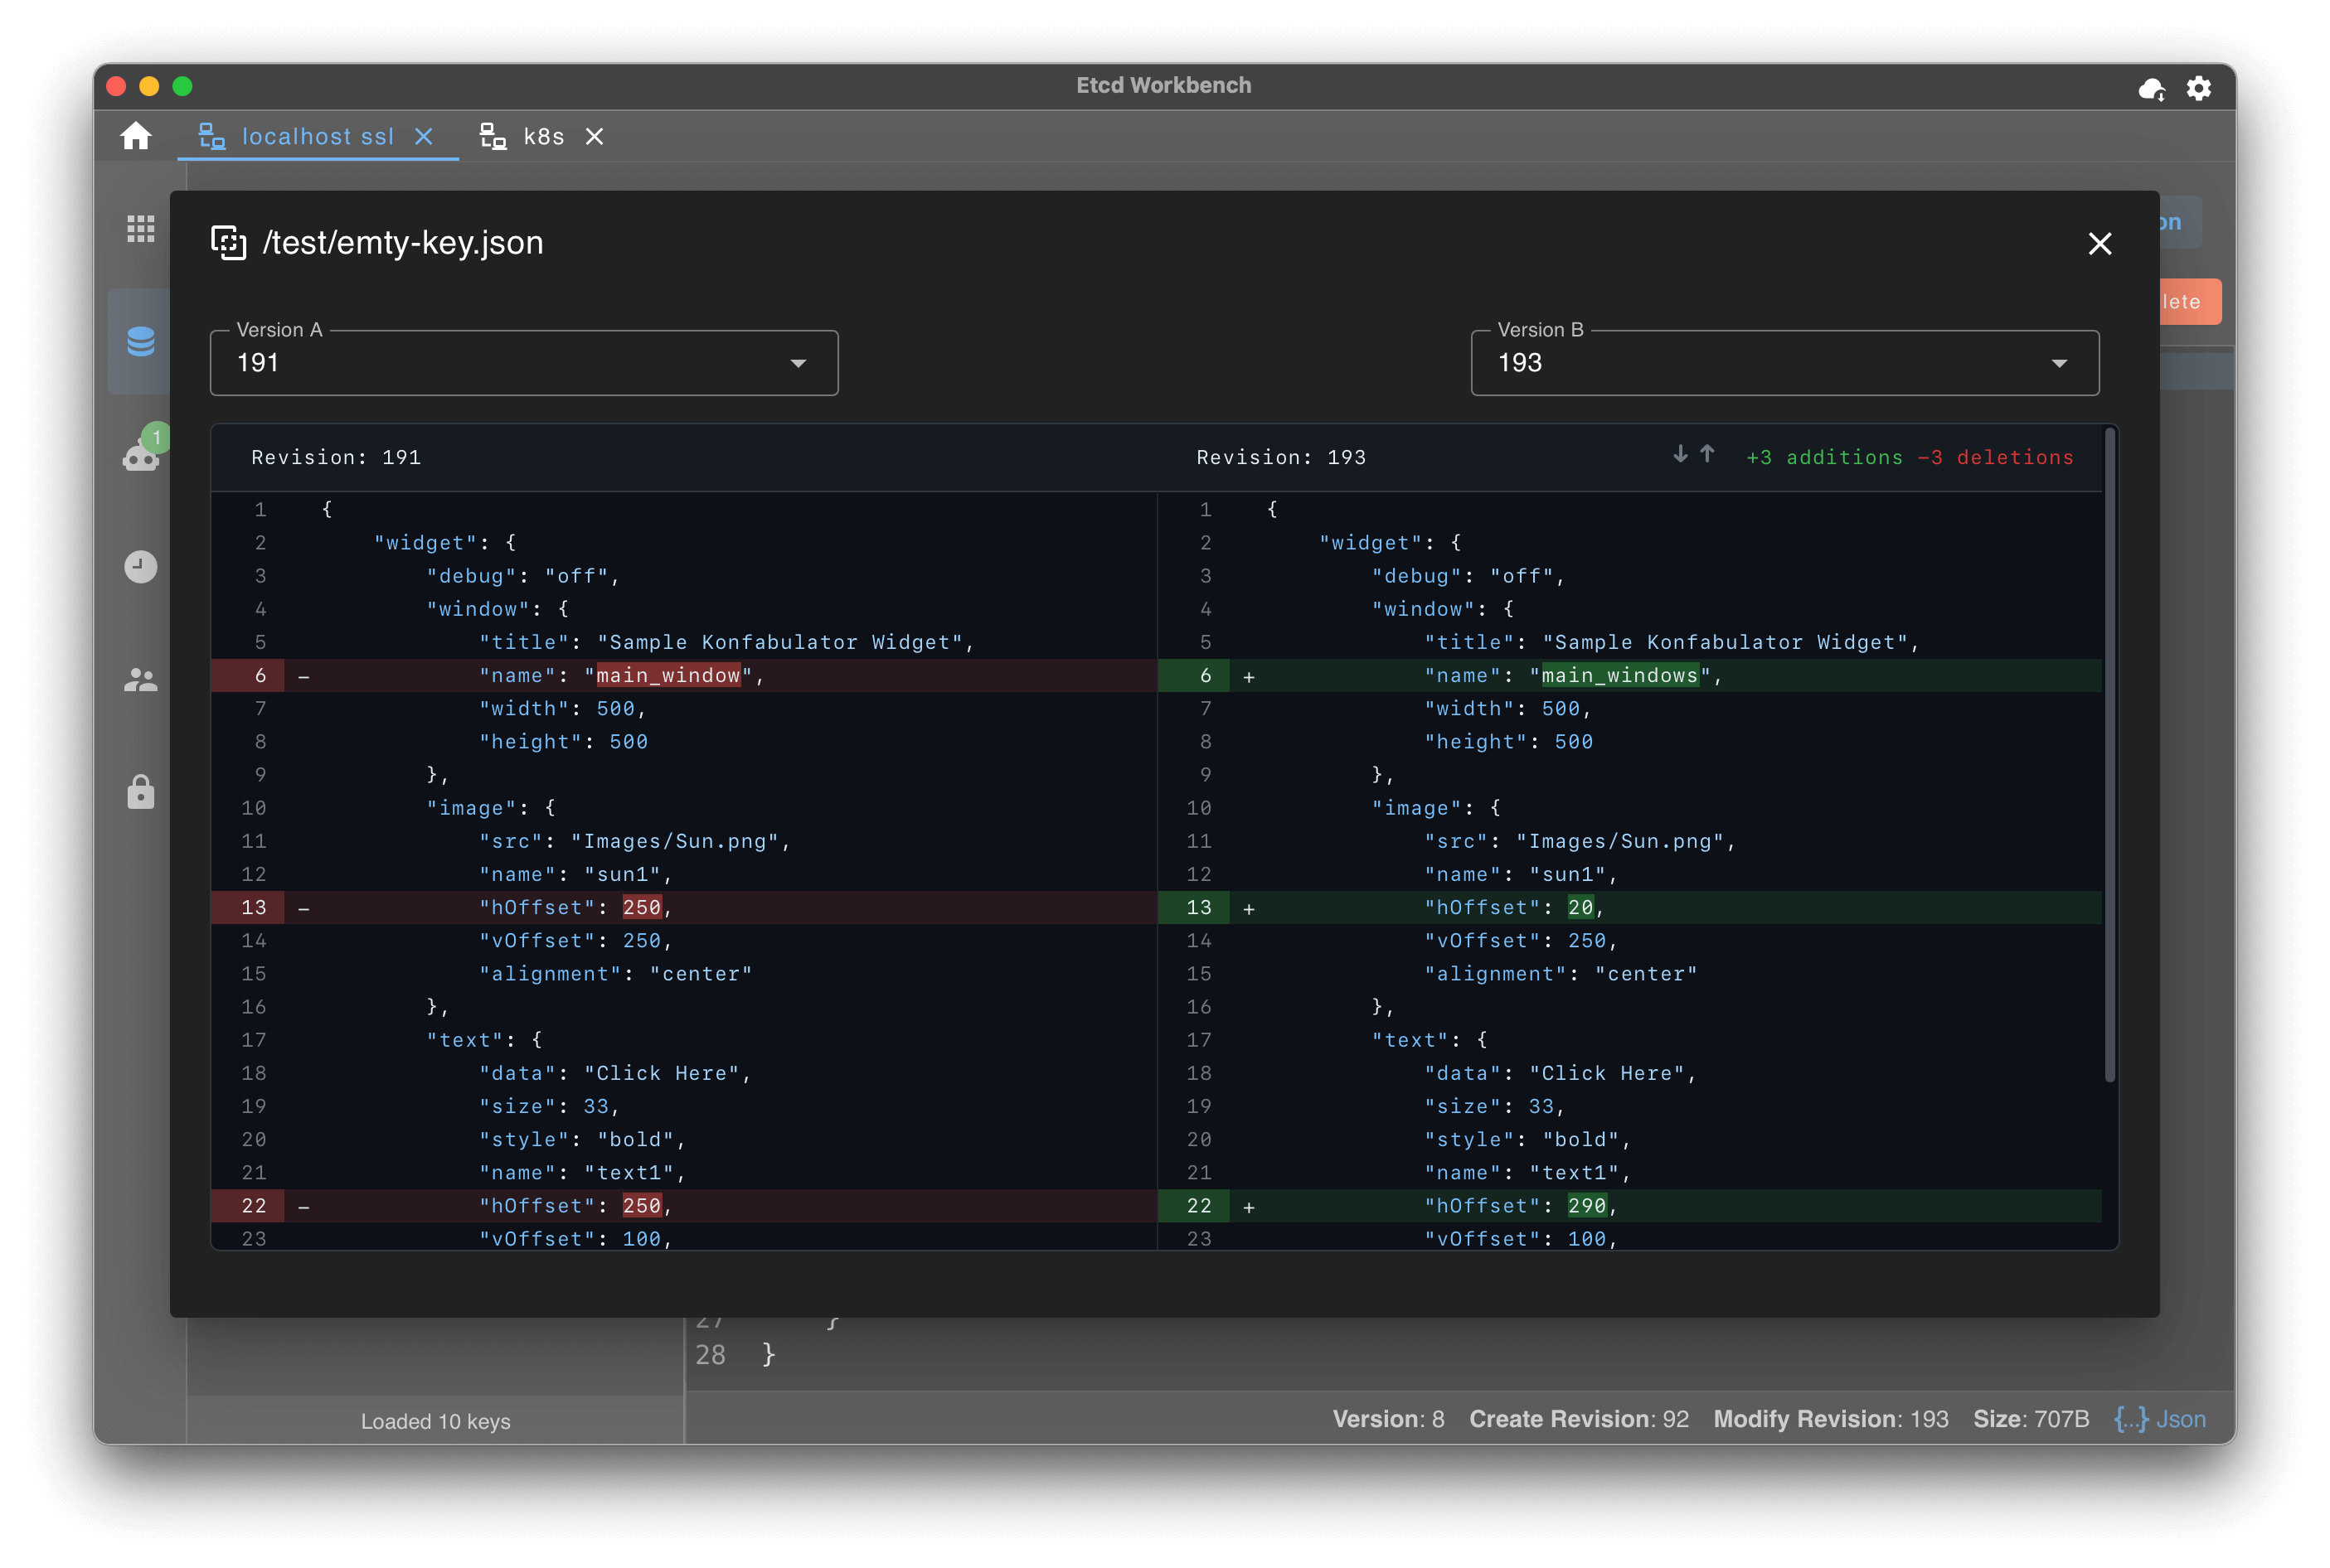Click the changed line 6 in revision 193
Screen dimensions: 2330x1568
pyautogui.click(x=1629, y=675)
